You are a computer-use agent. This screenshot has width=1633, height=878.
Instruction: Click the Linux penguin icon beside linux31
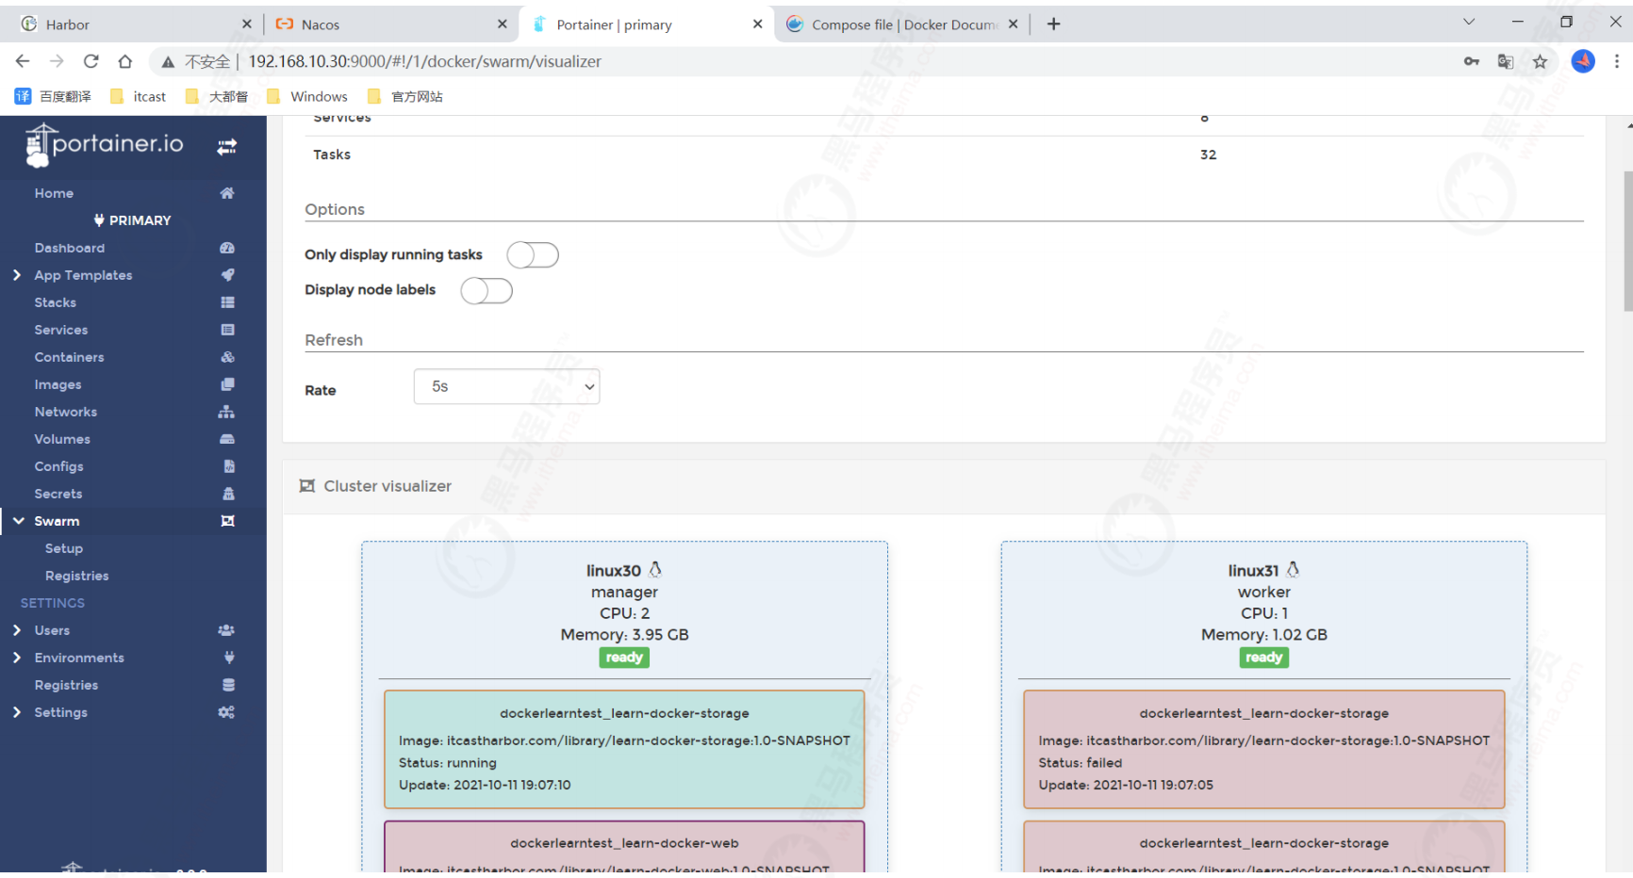pos(1293,570)
